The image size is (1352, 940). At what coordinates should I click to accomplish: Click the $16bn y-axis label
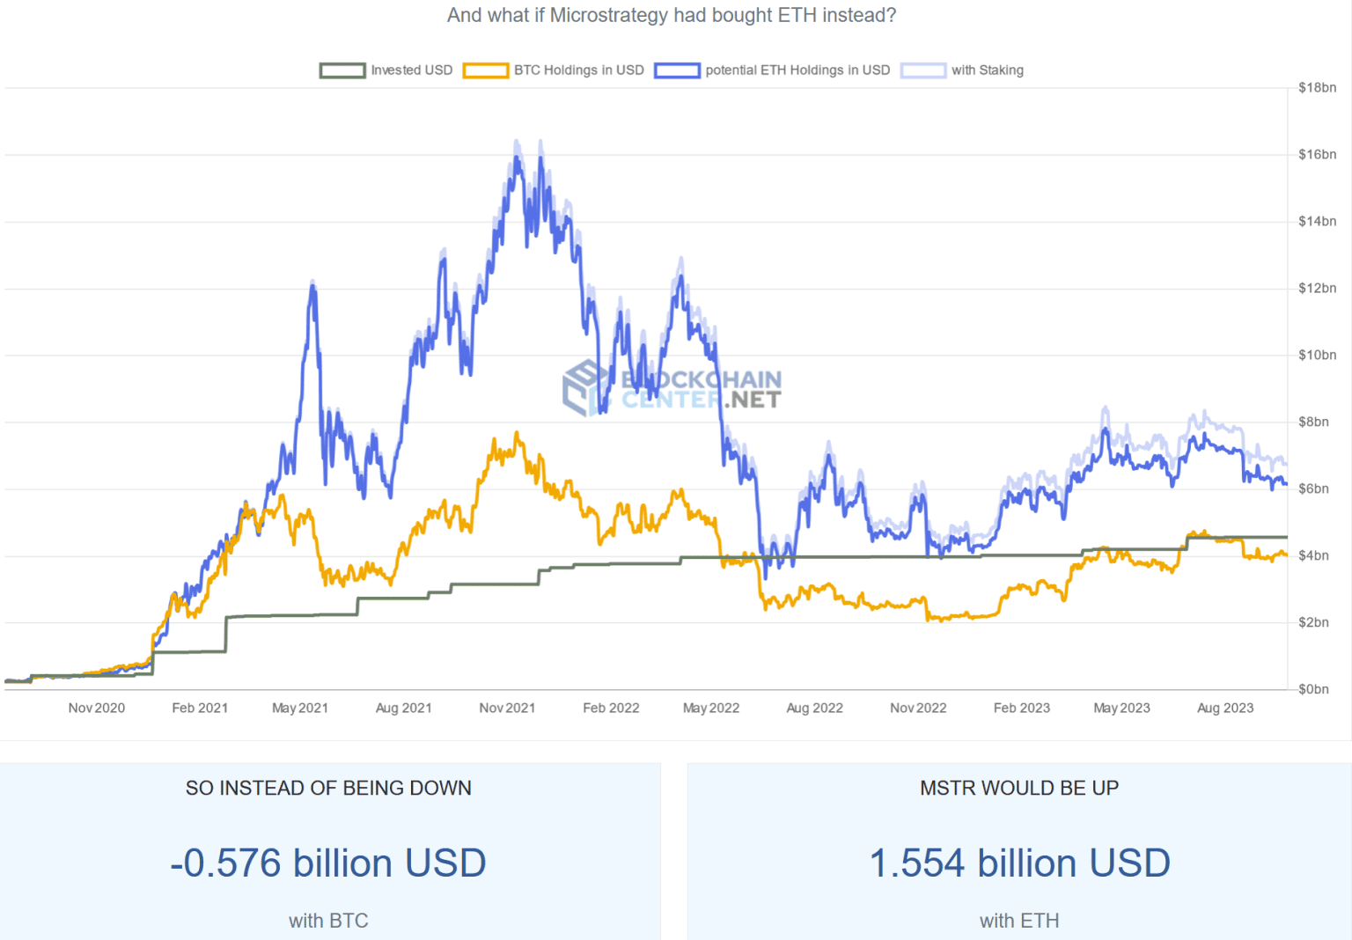pyautogui.click(x=1318, y=155)
